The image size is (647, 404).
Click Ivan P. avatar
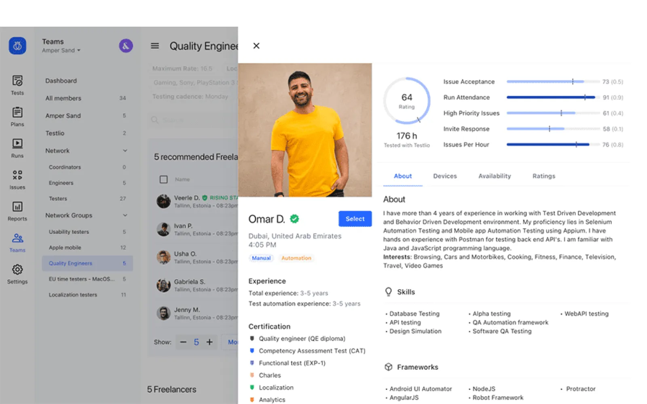(163, 229)
